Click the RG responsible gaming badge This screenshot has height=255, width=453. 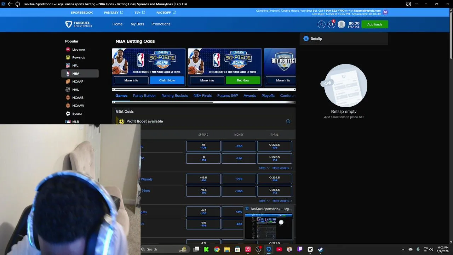(x=385, y=12)
